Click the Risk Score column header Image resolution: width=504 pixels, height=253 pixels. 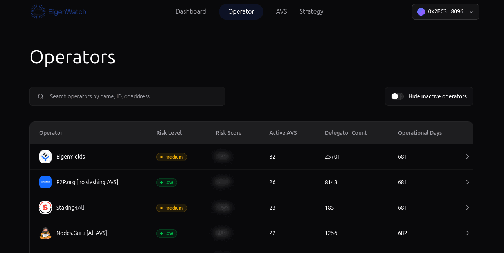click(x=229, y=133)
